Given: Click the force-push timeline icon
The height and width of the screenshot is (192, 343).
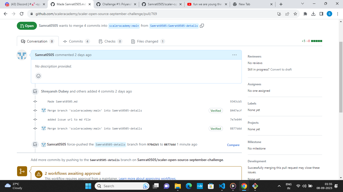Looking at the screenshot, I should [35, 144].
